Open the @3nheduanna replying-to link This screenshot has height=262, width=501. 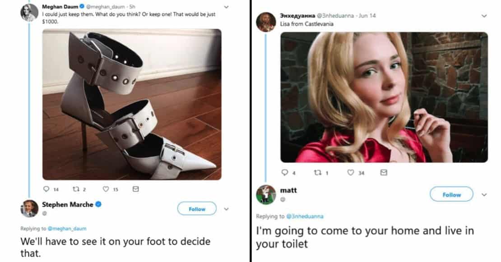pos(305,216)
